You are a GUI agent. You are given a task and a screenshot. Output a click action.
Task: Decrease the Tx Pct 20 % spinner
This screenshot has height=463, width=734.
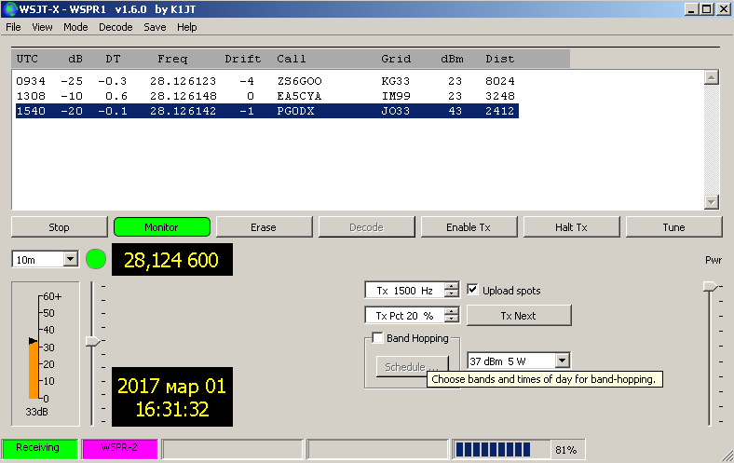(x=451, y=320)
